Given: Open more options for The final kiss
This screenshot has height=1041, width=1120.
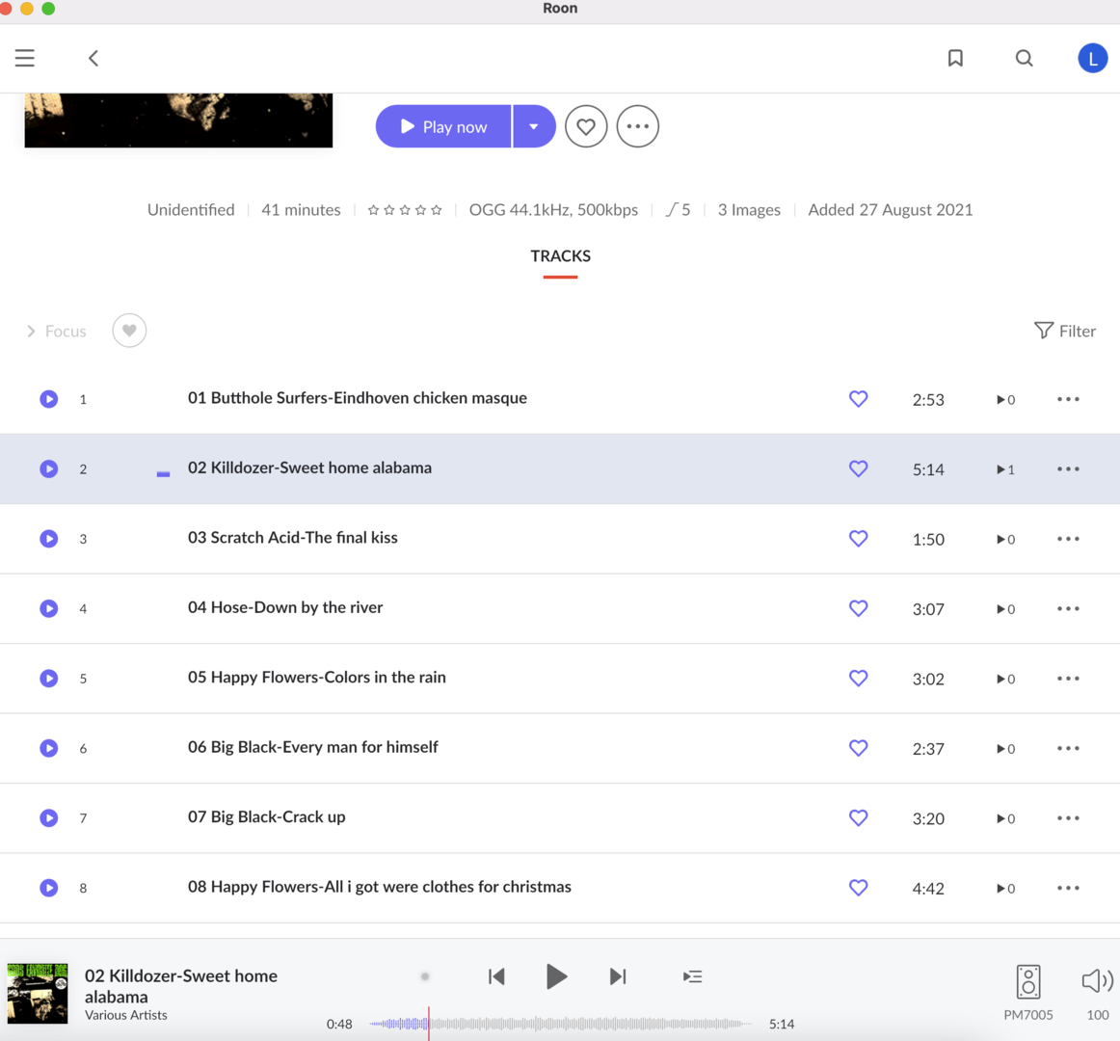Looking at the screenshot, I should (1069, 540).
